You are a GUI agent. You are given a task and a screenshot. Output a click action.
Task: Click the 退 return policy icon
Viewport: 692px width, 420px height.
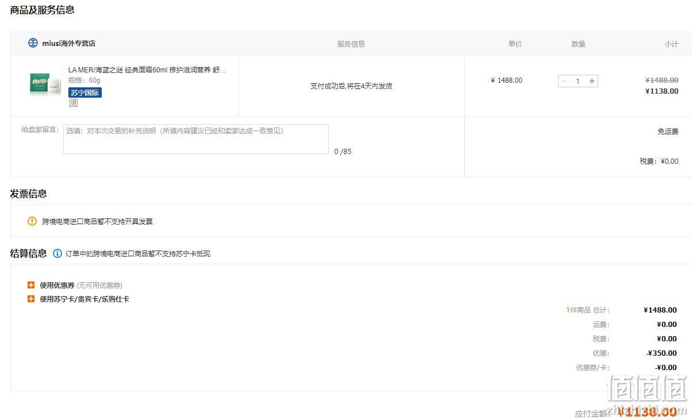[x=74, y=103]
